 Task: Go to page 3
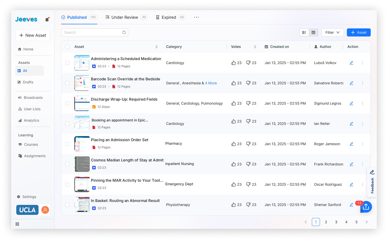336,222
